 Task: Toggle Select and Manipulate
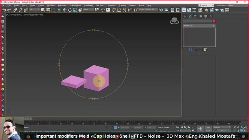point(103,10)
